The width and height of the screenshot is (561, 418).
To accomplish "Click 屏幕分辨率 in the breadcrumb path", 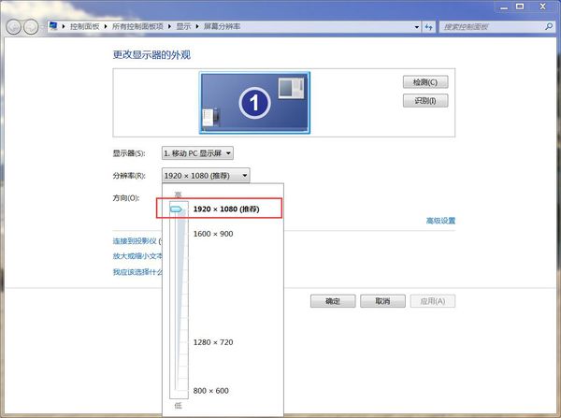I will click(x=222, y=26).
